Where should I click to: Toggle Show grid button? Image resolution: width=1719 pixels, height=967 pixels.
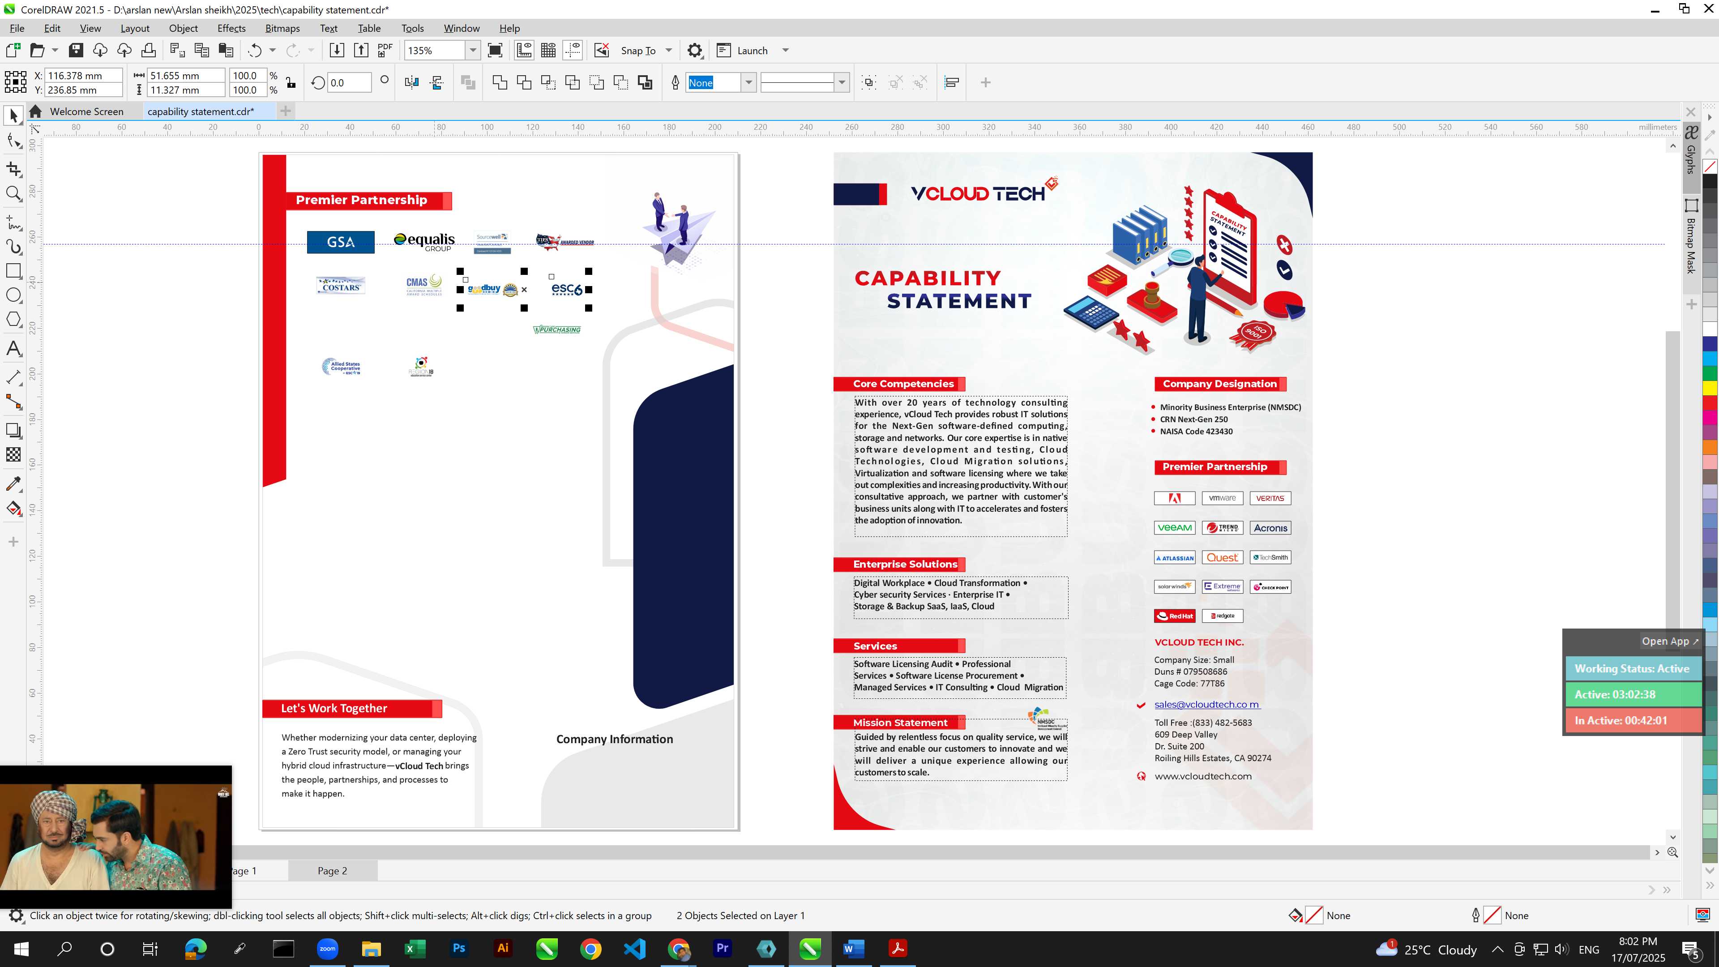coord(548,50)
